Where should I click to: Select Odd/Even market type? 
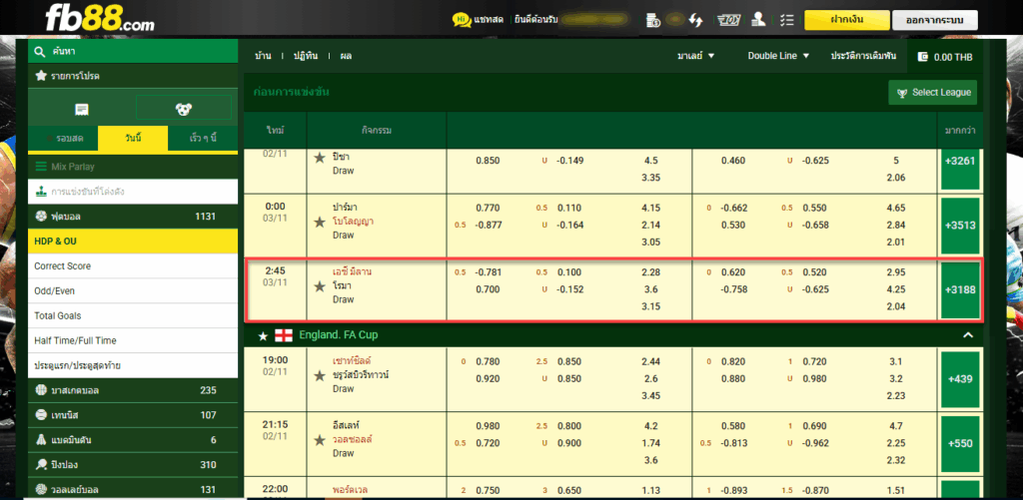(133, 290)
